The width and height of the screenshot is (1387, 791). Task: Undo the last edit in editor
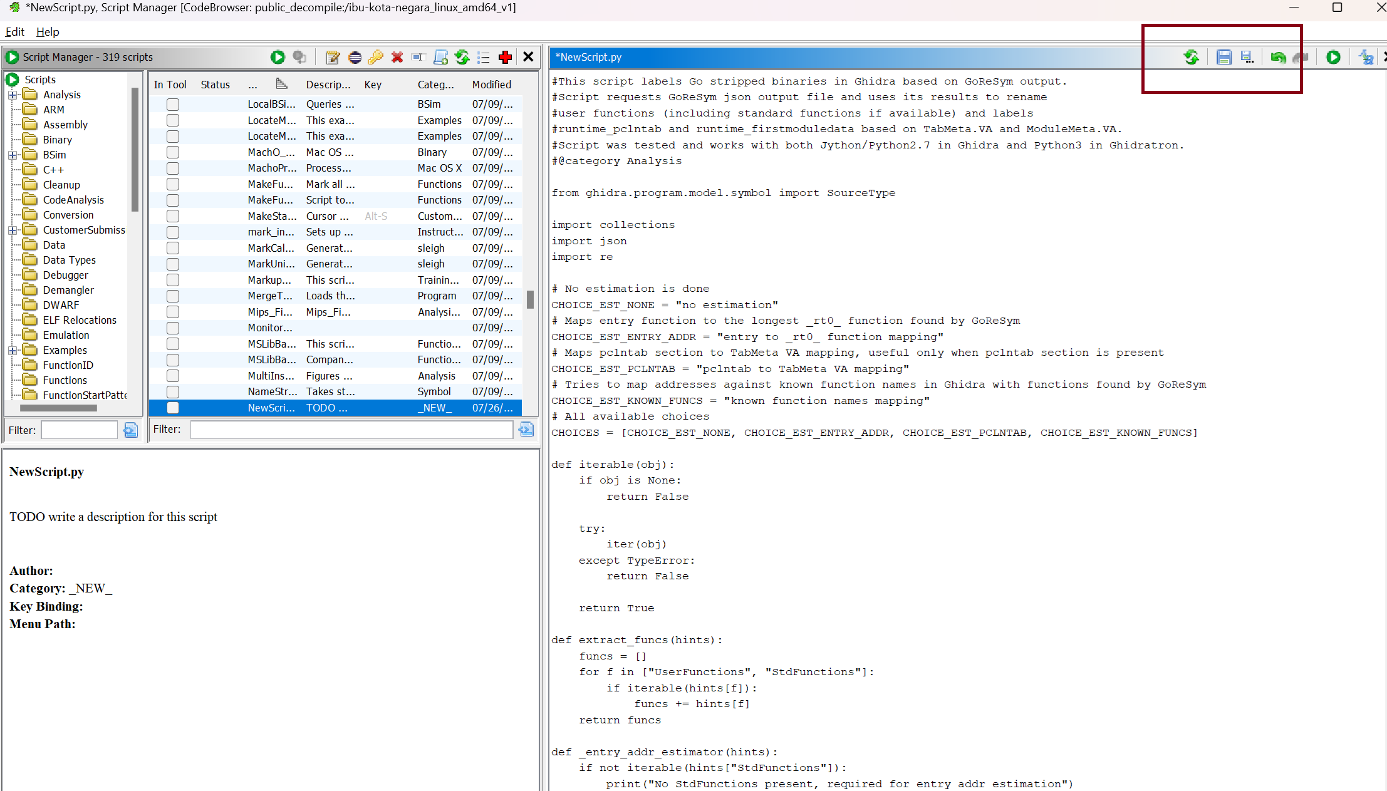point(1278,57)
